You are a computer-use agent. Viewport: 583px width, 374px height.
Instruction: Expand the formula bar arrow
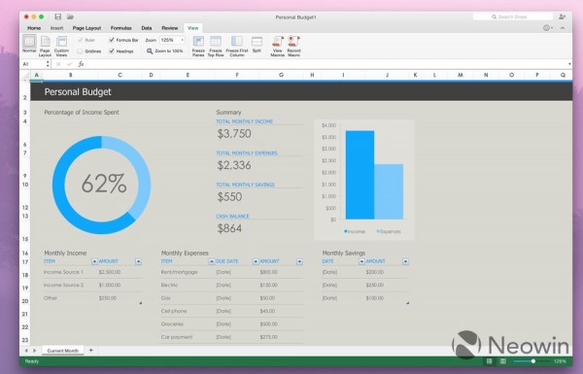click(569, 64)
